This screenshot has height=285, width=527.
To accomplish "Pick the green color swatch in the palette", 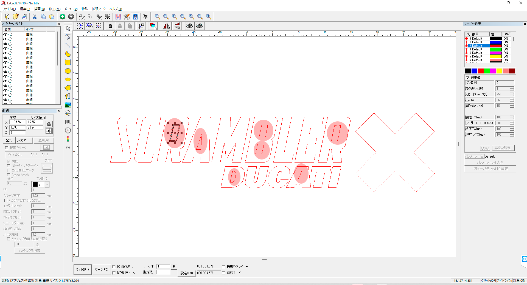I will [487, 71].
